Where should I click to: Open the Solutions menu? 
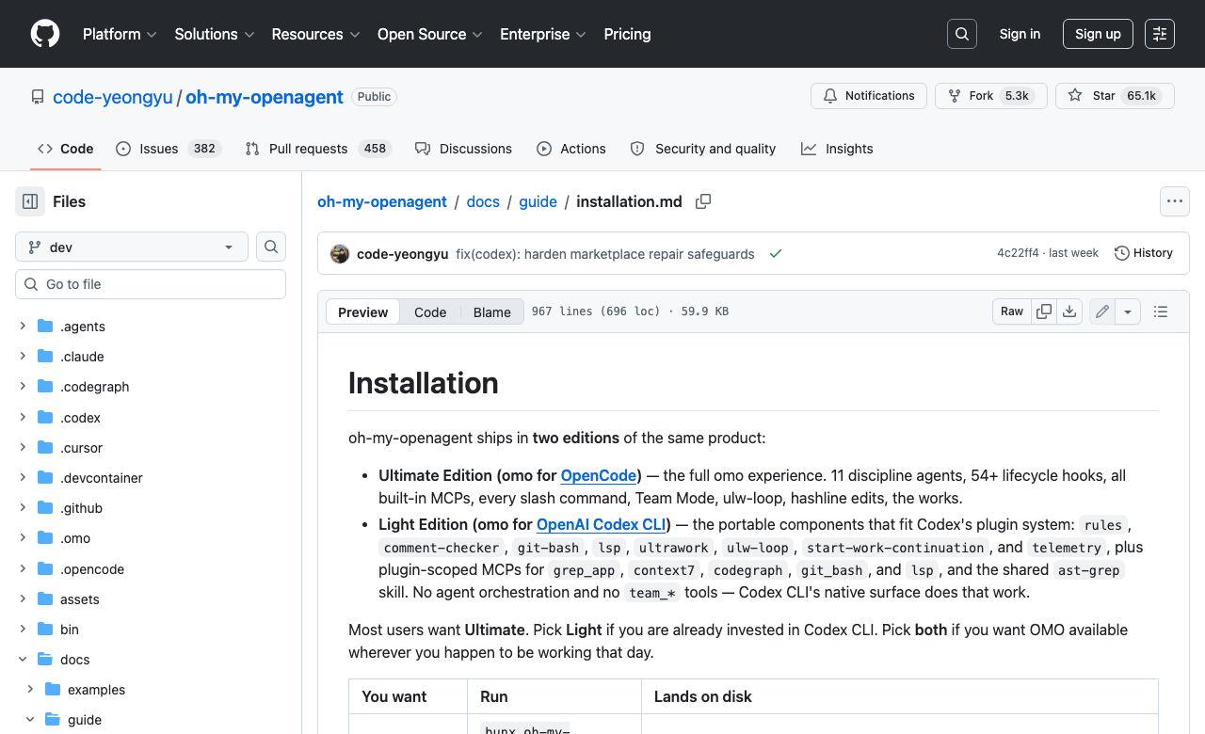pos(215,34)
